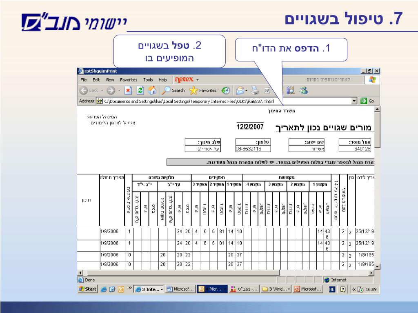
Task: Click the horizontal scrollbar left arrow
Action: point(80,273)
